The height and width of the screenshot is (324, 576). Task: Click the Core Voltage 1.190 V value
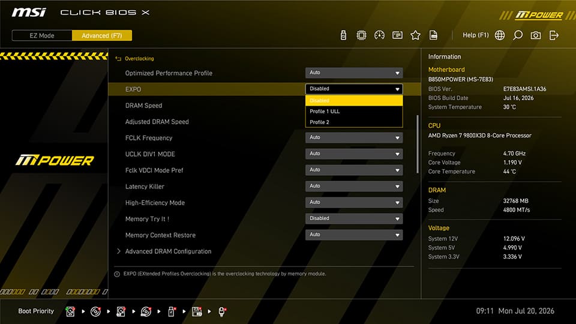tap(512, 163)
